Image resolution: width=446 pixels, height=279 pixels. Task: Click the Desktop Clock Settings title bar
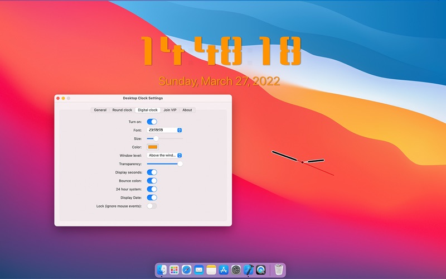[x=143, y=98]
